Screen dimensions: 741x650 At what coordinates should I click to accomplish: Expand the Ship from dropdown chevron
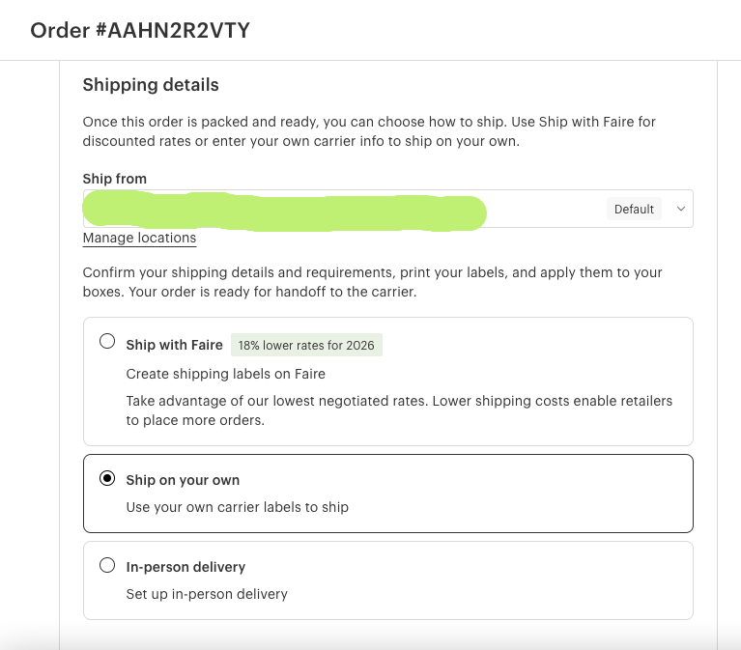point(680,209)
